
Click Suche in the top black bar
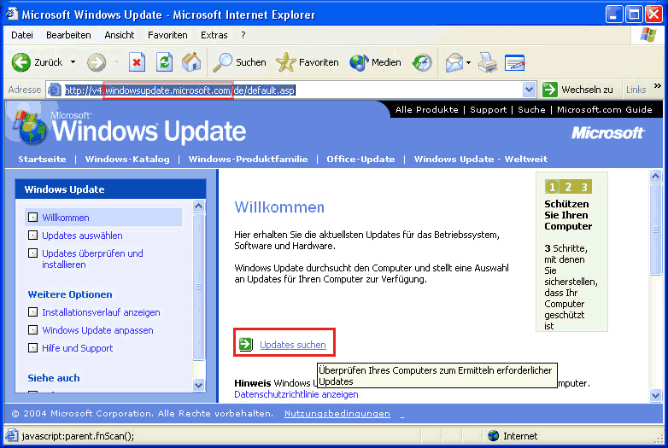coord(531,110)
